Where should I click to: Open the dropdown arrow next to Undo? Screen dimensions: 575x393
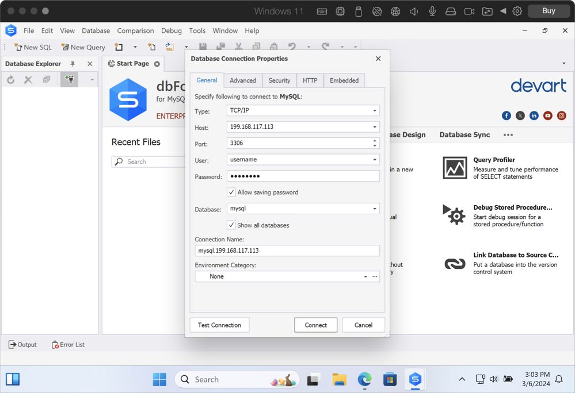(x=309, y=47)
